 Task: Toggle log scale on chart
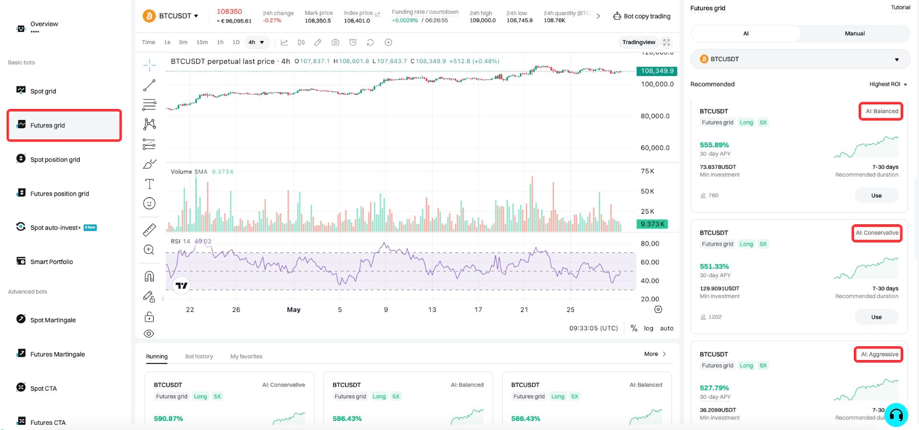(649, 328)
